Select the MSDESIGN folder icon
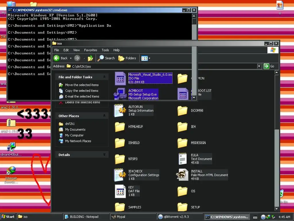 (x=182, y=143)
